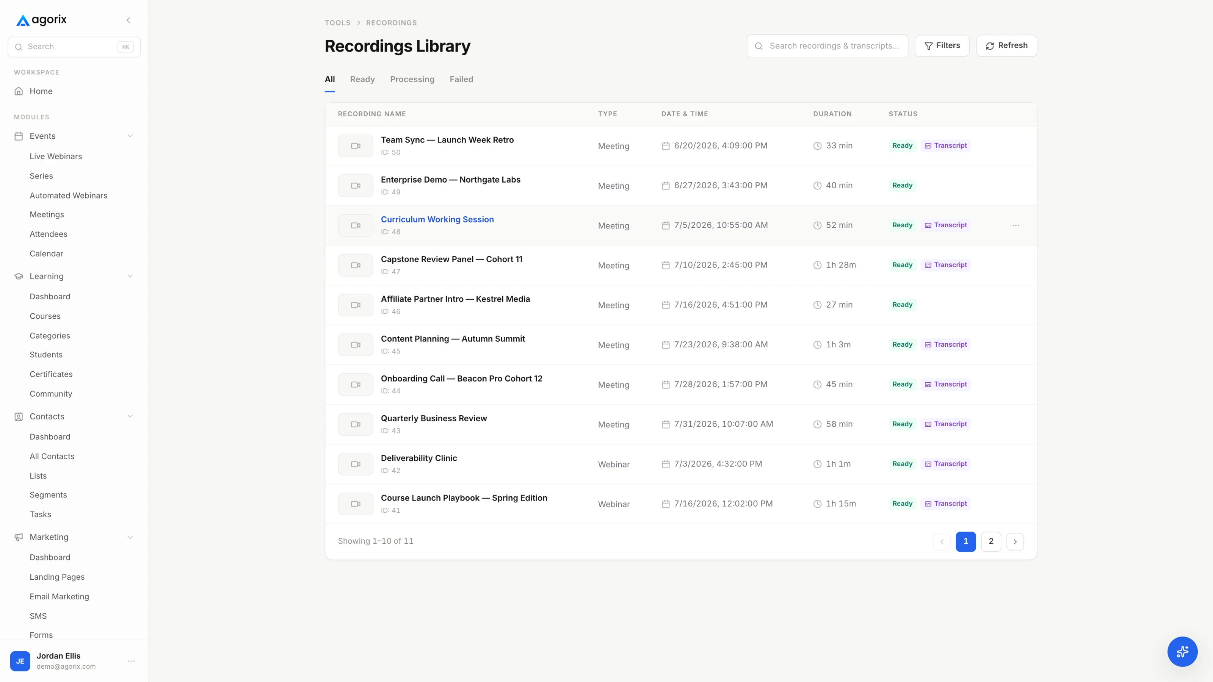Open the AI assistant sparkle button
This screenshot has width=1213, height=682.
click(x=1182, y=651)
